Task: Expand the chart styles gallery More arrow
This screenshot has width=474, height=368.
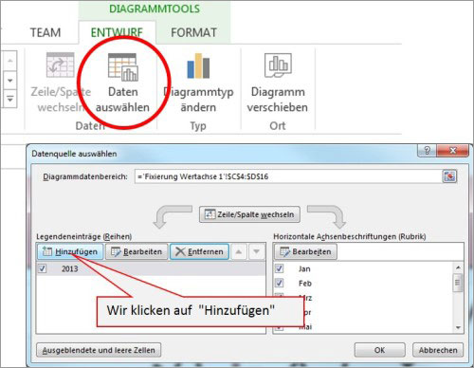Action: 10,100
